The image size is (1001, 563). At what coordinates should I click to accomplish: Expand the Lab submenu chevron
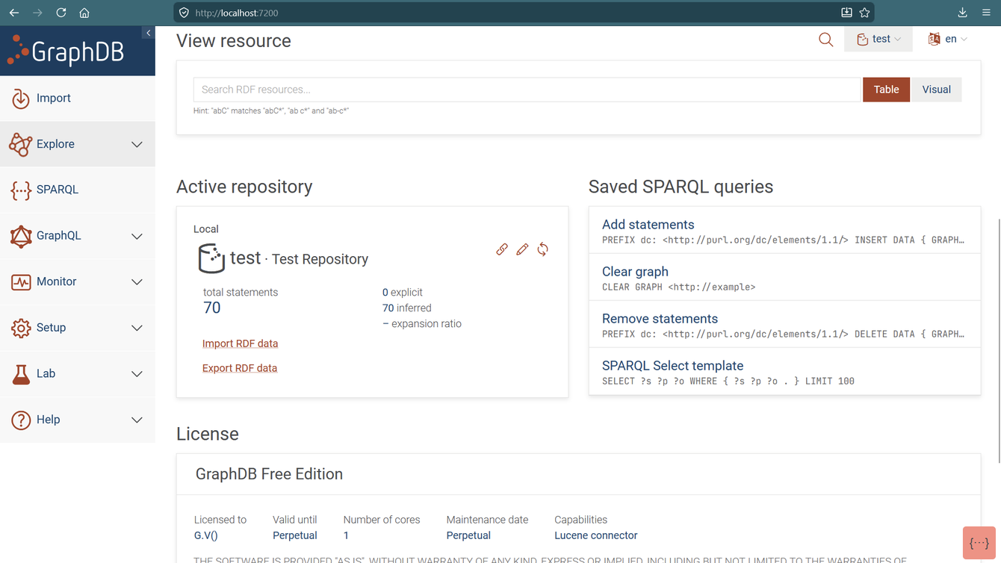click(x=137, y=374)
